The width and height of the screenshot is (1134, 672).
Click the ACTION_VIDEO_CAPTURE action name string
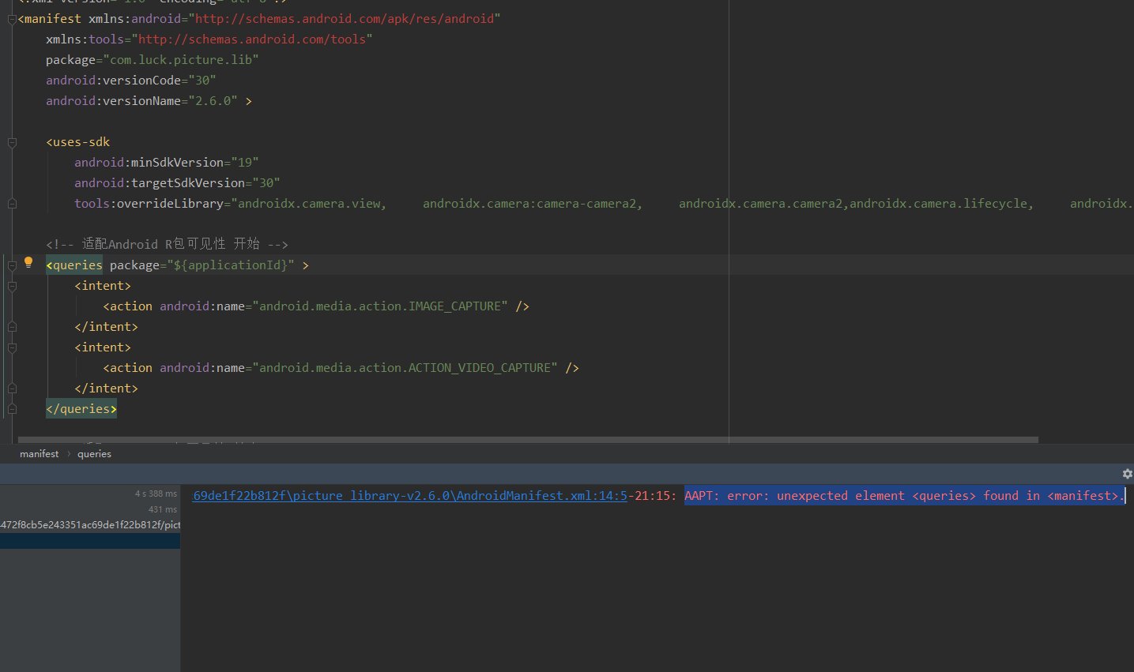(x=405, y=368)
